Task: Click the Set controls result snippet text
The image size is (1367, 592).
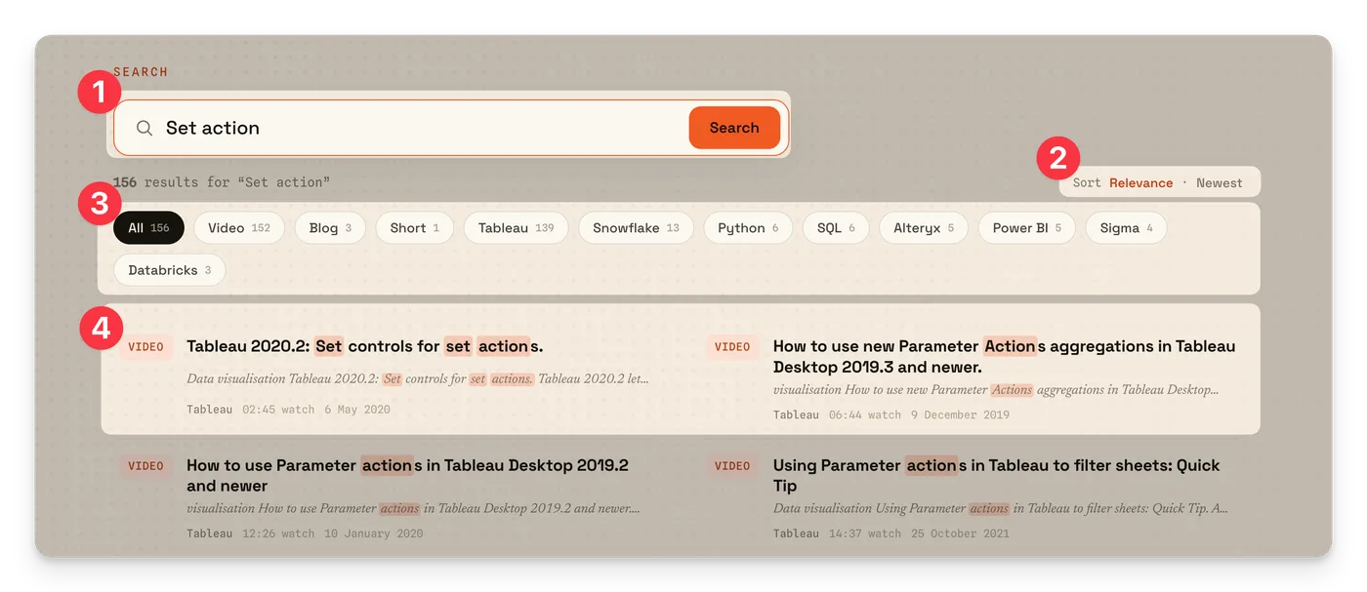Action: coord(417,378)
